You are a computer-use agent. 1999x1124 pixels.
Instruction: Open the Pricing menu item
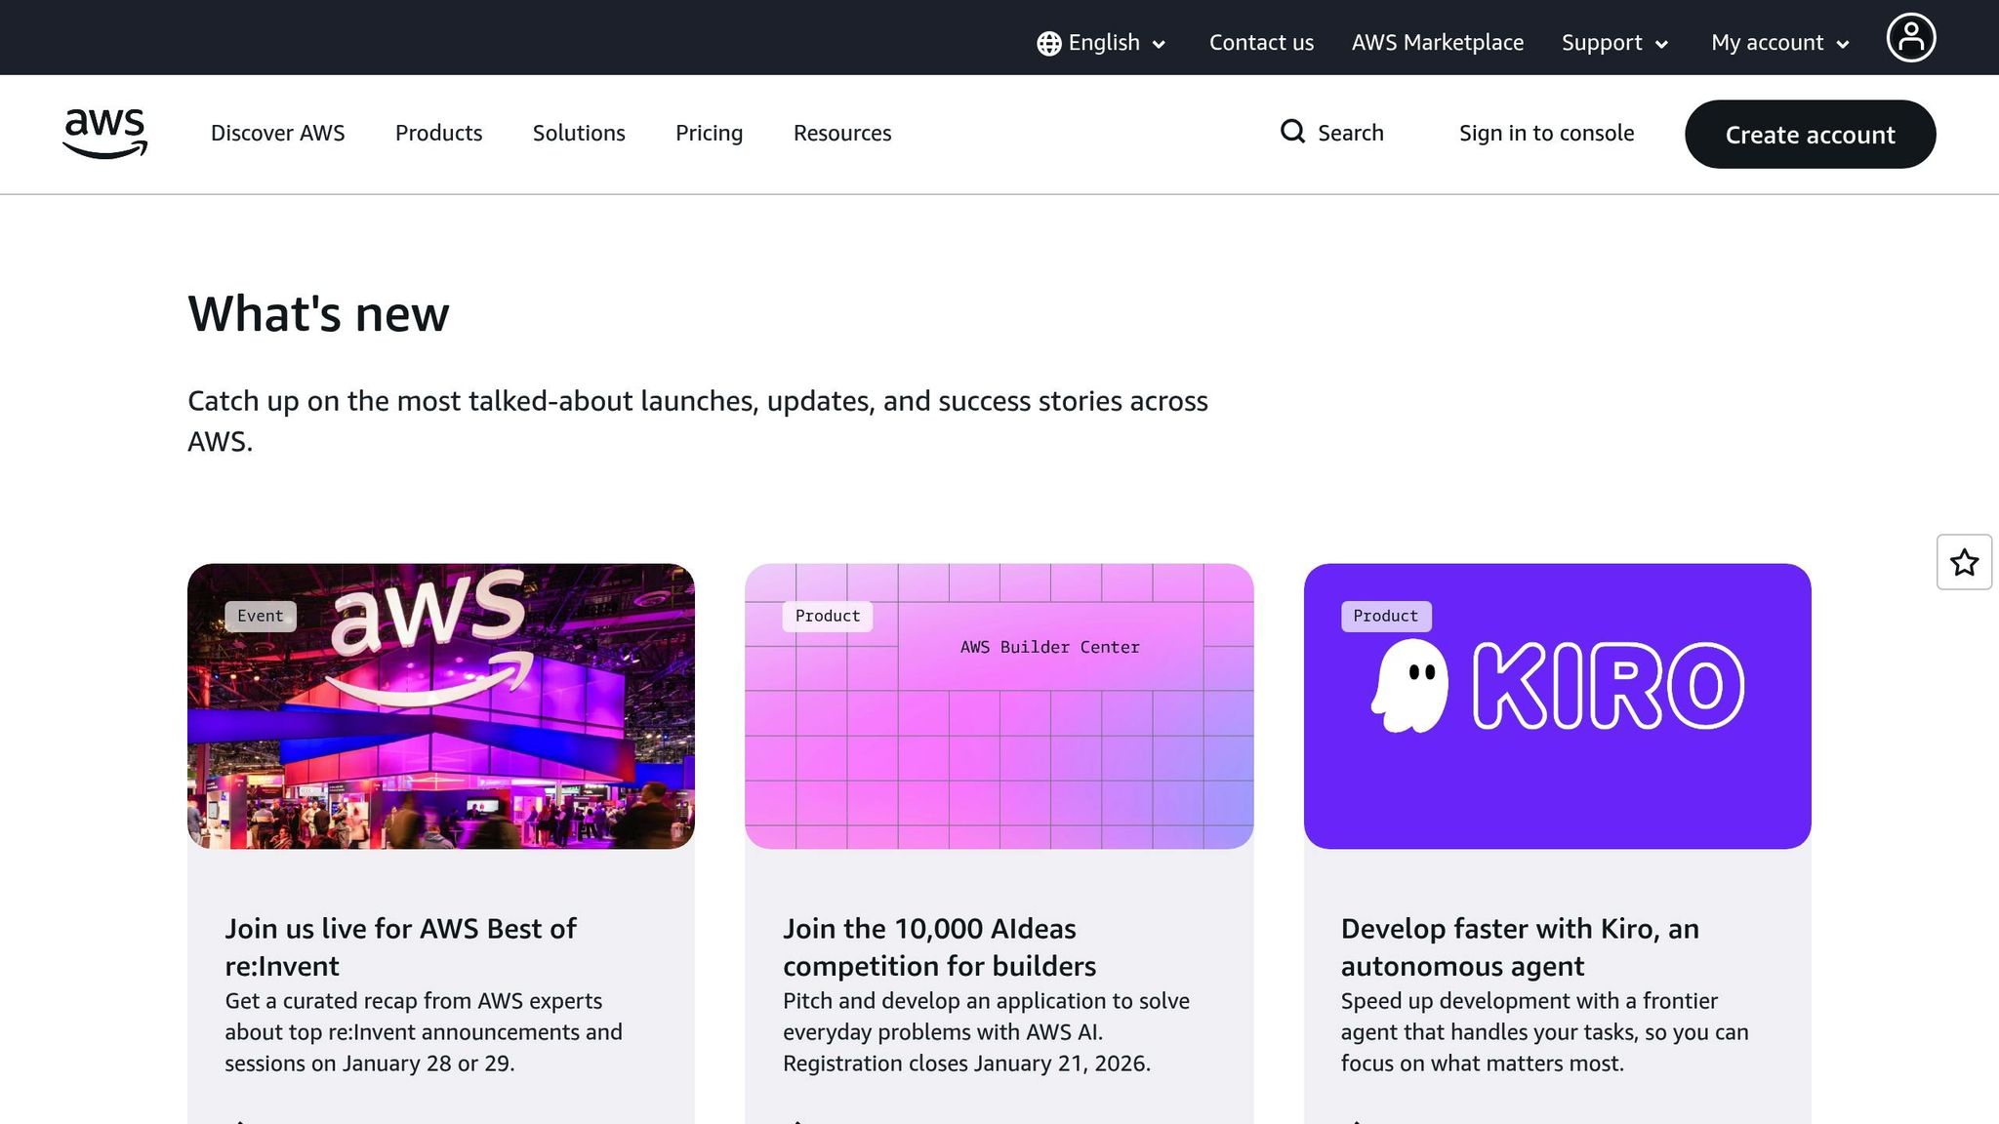pyautogui.click(x=709, y=133)
